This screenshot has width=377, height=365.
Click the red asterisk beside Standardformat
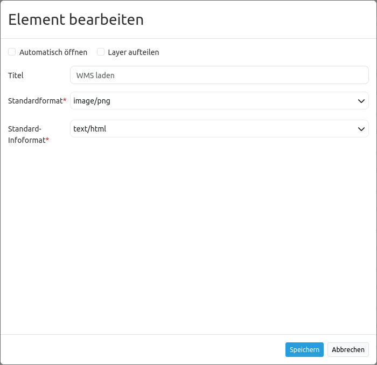pos(65,101)
